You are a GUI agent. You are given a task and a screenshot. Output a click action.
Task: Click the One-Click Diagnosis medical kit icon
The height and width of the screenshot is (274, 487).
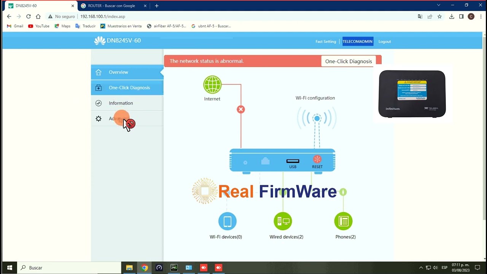pyautogui.click(x=99, y=88)
